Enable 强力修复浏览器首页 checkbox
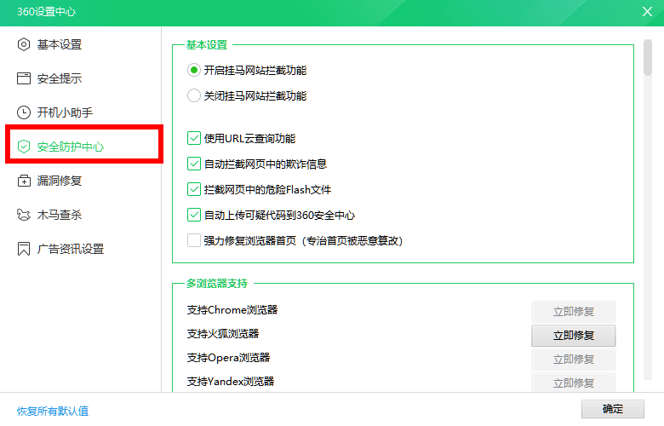 (194, 240)
